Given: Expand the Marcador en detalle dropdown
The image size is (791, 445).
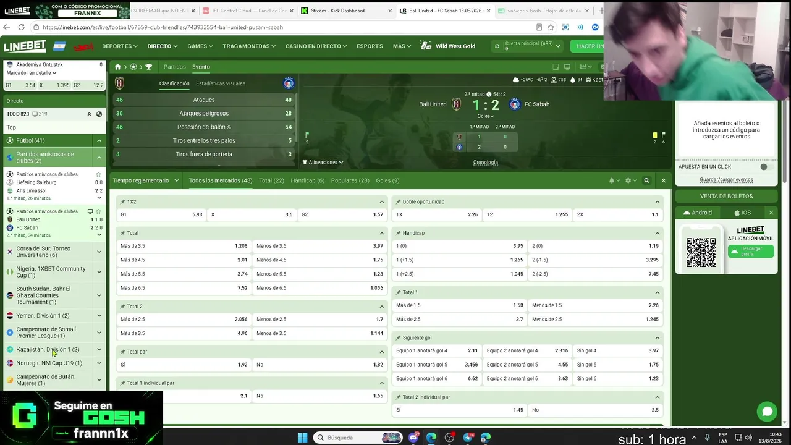Looking at the screenshot, I should click(32, 73).
